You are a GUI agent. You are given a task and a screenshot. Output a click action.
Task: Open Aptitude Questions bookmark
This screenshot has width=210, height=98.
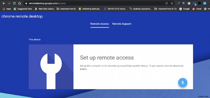point(140,9)
